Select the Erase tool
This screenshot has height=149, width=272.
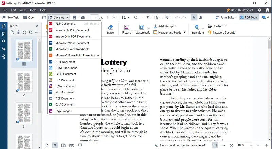[110, 29]
